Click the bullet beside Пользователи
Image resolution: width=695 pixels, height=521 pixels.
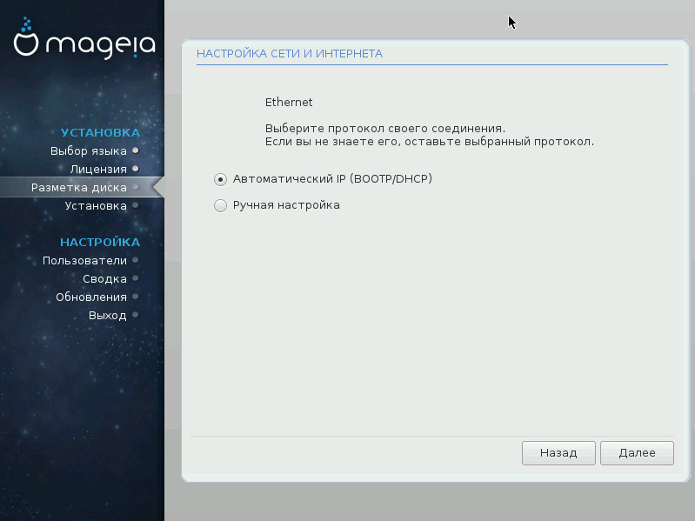tap(136, 260)
